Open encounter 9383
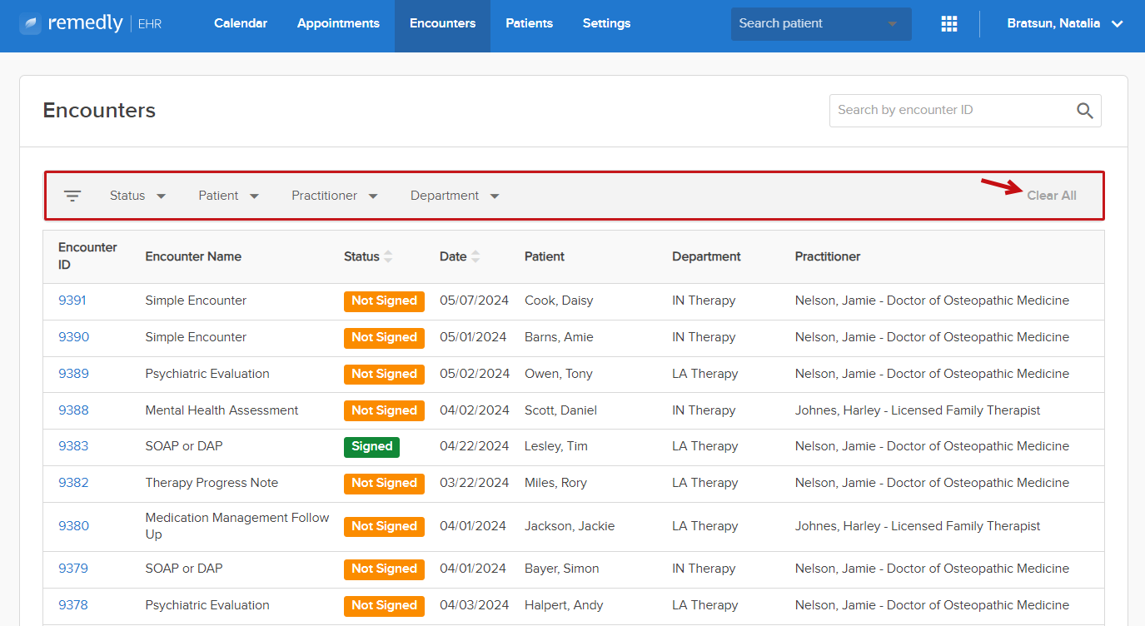The height and width of the screenshot is (626, 1145). [73, 446]
